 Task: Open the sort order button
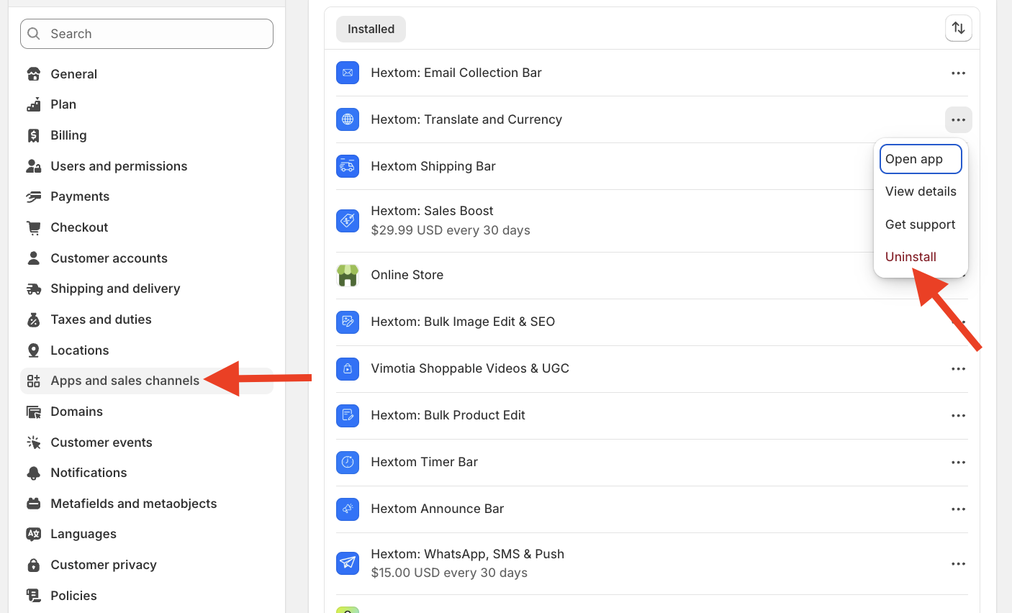tap(958, 28)
